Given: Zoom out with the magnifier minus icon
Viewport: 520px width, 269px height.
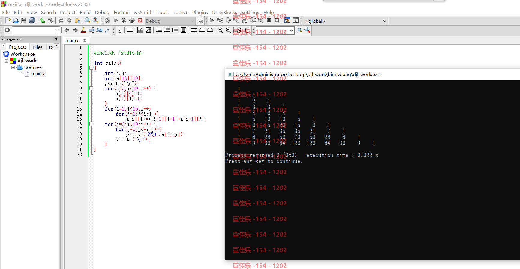Looking at the screenshot, I should tap(229, 30).
